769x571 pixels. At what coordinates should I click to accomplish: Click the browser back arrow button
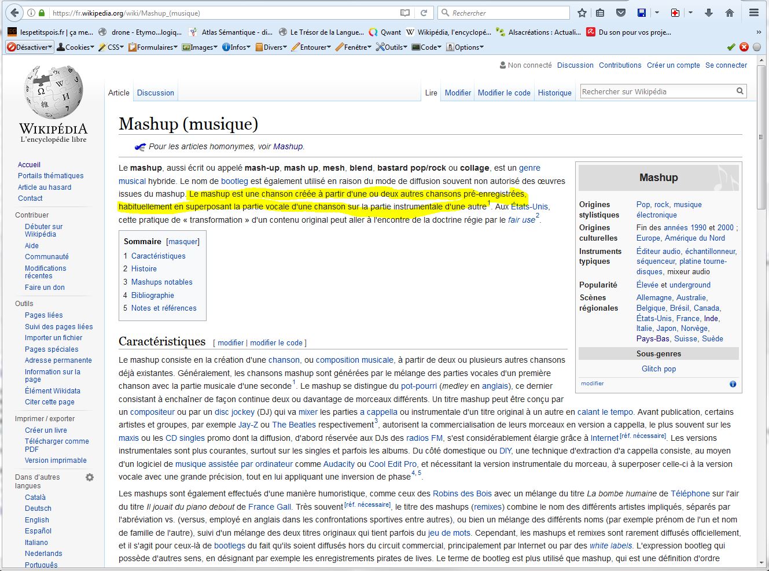[14, 13]
